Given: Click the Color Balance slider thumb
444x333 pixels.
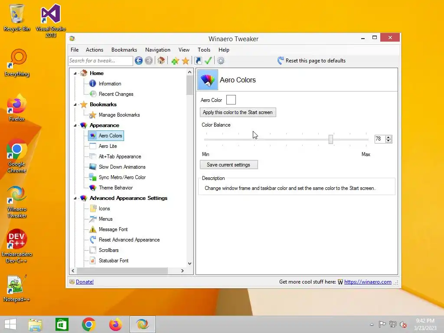Looking at the screenshot, I should pyautogui.click(x=331, y=139).
